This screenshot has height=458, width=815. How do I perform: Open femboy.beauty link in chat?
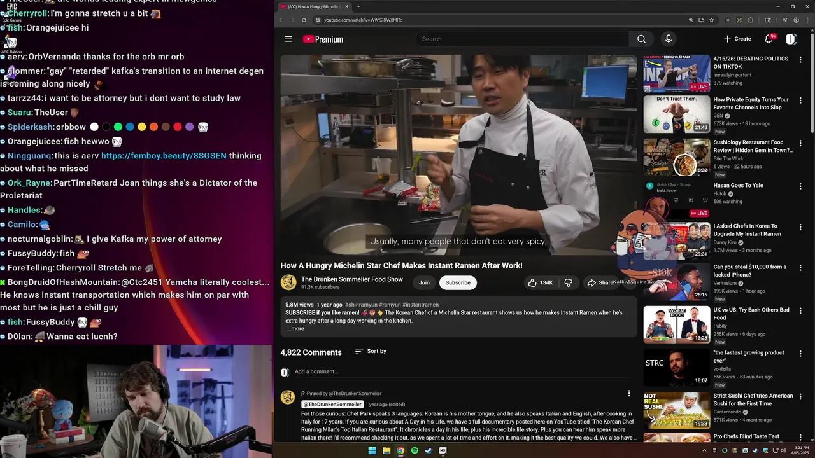(x=164, y=156)
